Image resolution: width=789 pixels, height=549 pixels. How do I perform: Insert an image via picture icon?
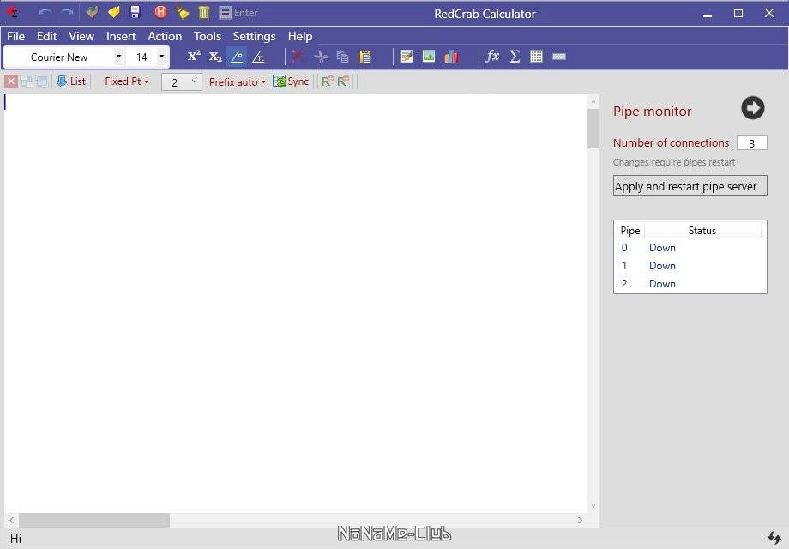(x=429, y=57)
